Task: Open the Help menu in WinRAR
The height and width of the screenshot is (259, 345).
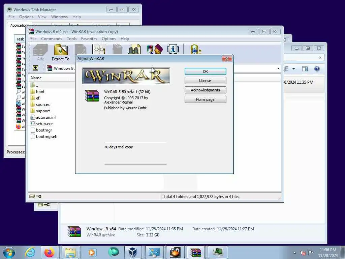Action: point(125,39)
